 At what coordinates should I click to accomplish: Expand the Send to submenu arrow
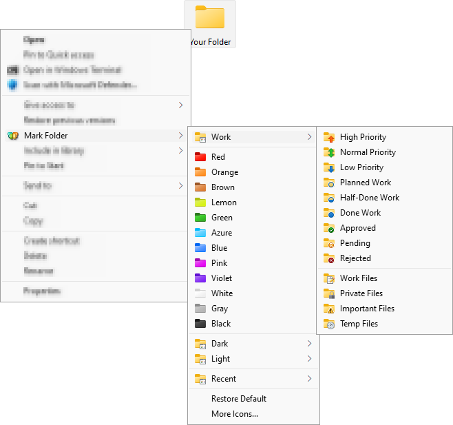pyautogui.click(x=180, y=185)
